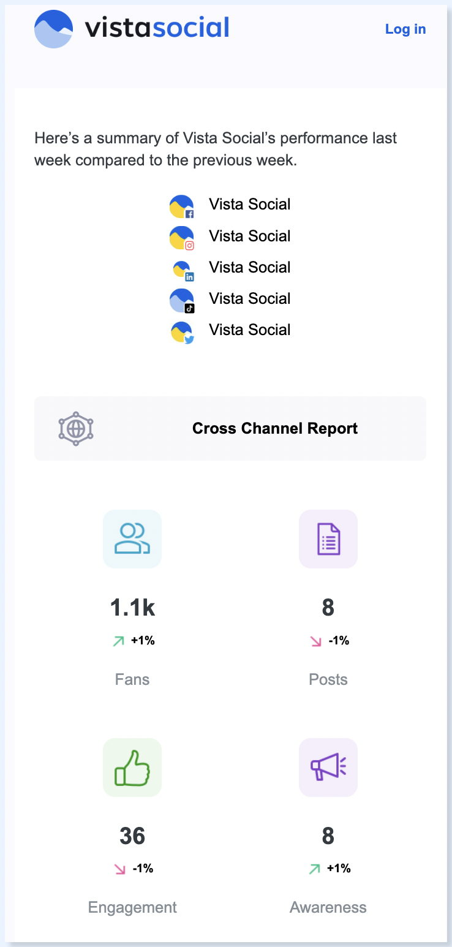
Task: Click the pink down arrow under Engagement
Action: [119, 869]
